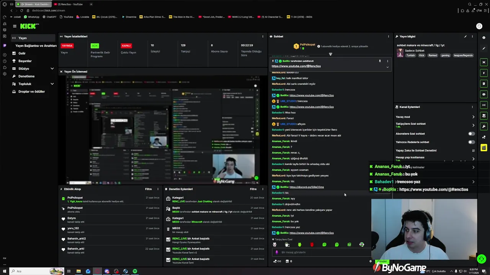Select the leagueoflegends tag
Screen dimensions: 490x275
pos(463,55)
